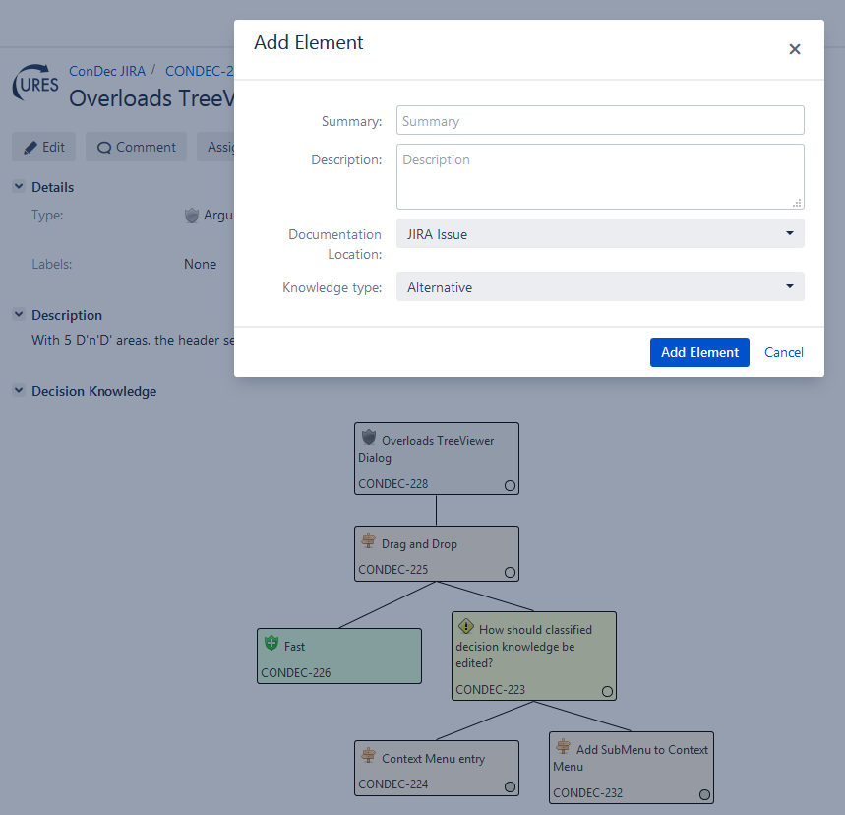Click green plus shield on Fast node
Image resolution: width=845 pixels, height=815 pixels.
(272, 643)
